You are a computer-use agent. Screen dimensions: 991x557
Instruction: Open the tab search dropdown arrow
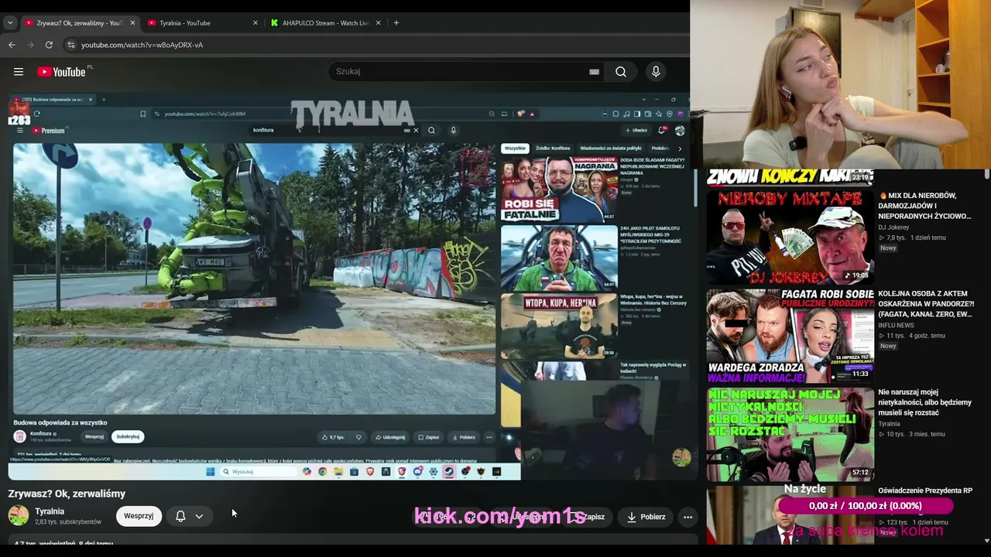point(10,23)
